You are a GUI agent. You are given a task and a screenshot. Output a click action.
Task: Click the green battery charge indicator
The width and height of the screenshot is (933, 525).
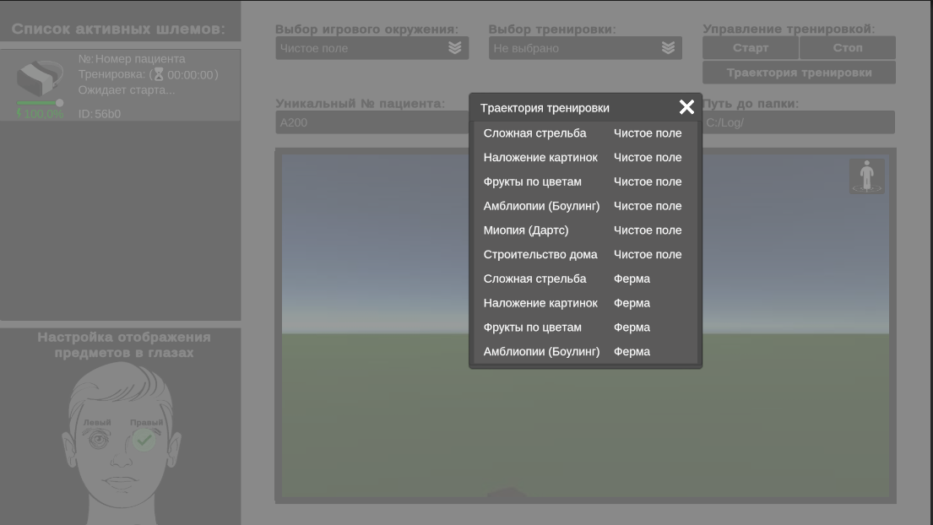(x=39, y=114)
